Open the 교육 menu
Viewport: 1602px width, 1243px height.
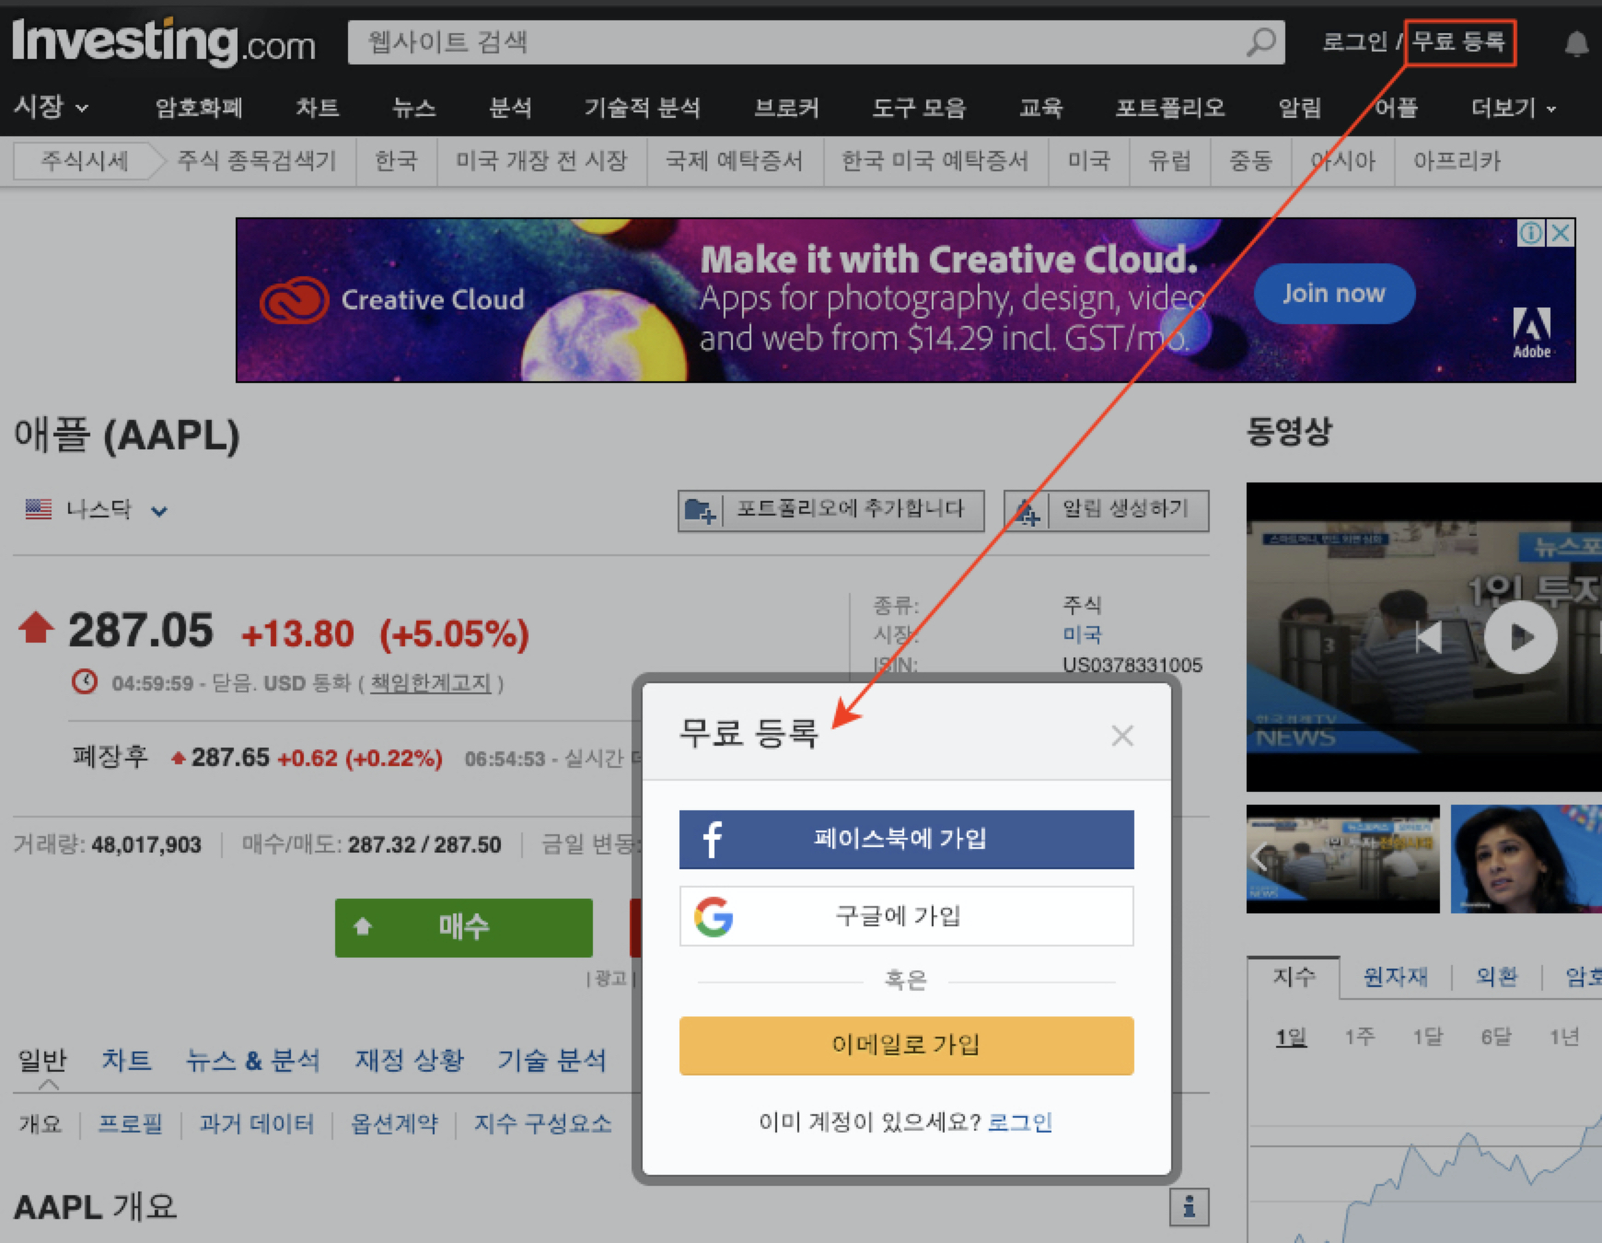(x=1041, y=108)
